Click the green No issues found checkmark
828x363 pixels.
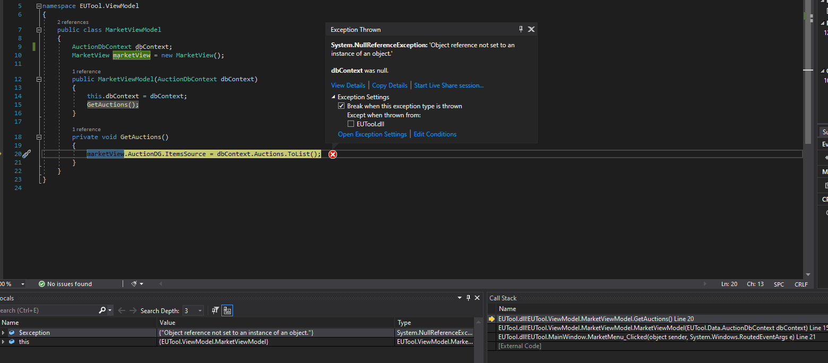41,284
